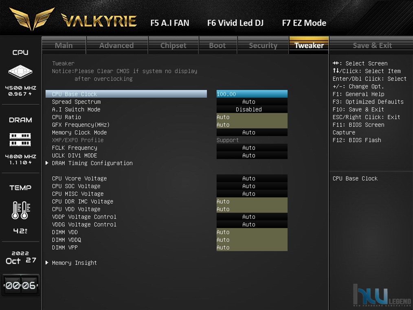Open VDDP Voltage Control dropdown
The width and height of the screenshot is (413, 310).
(x=252, y=216)
